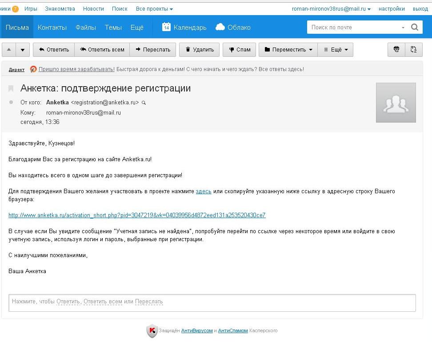This screenshot has width=432, height=342.
Task: Delete the message with Удалить
Action: [199, 50]
